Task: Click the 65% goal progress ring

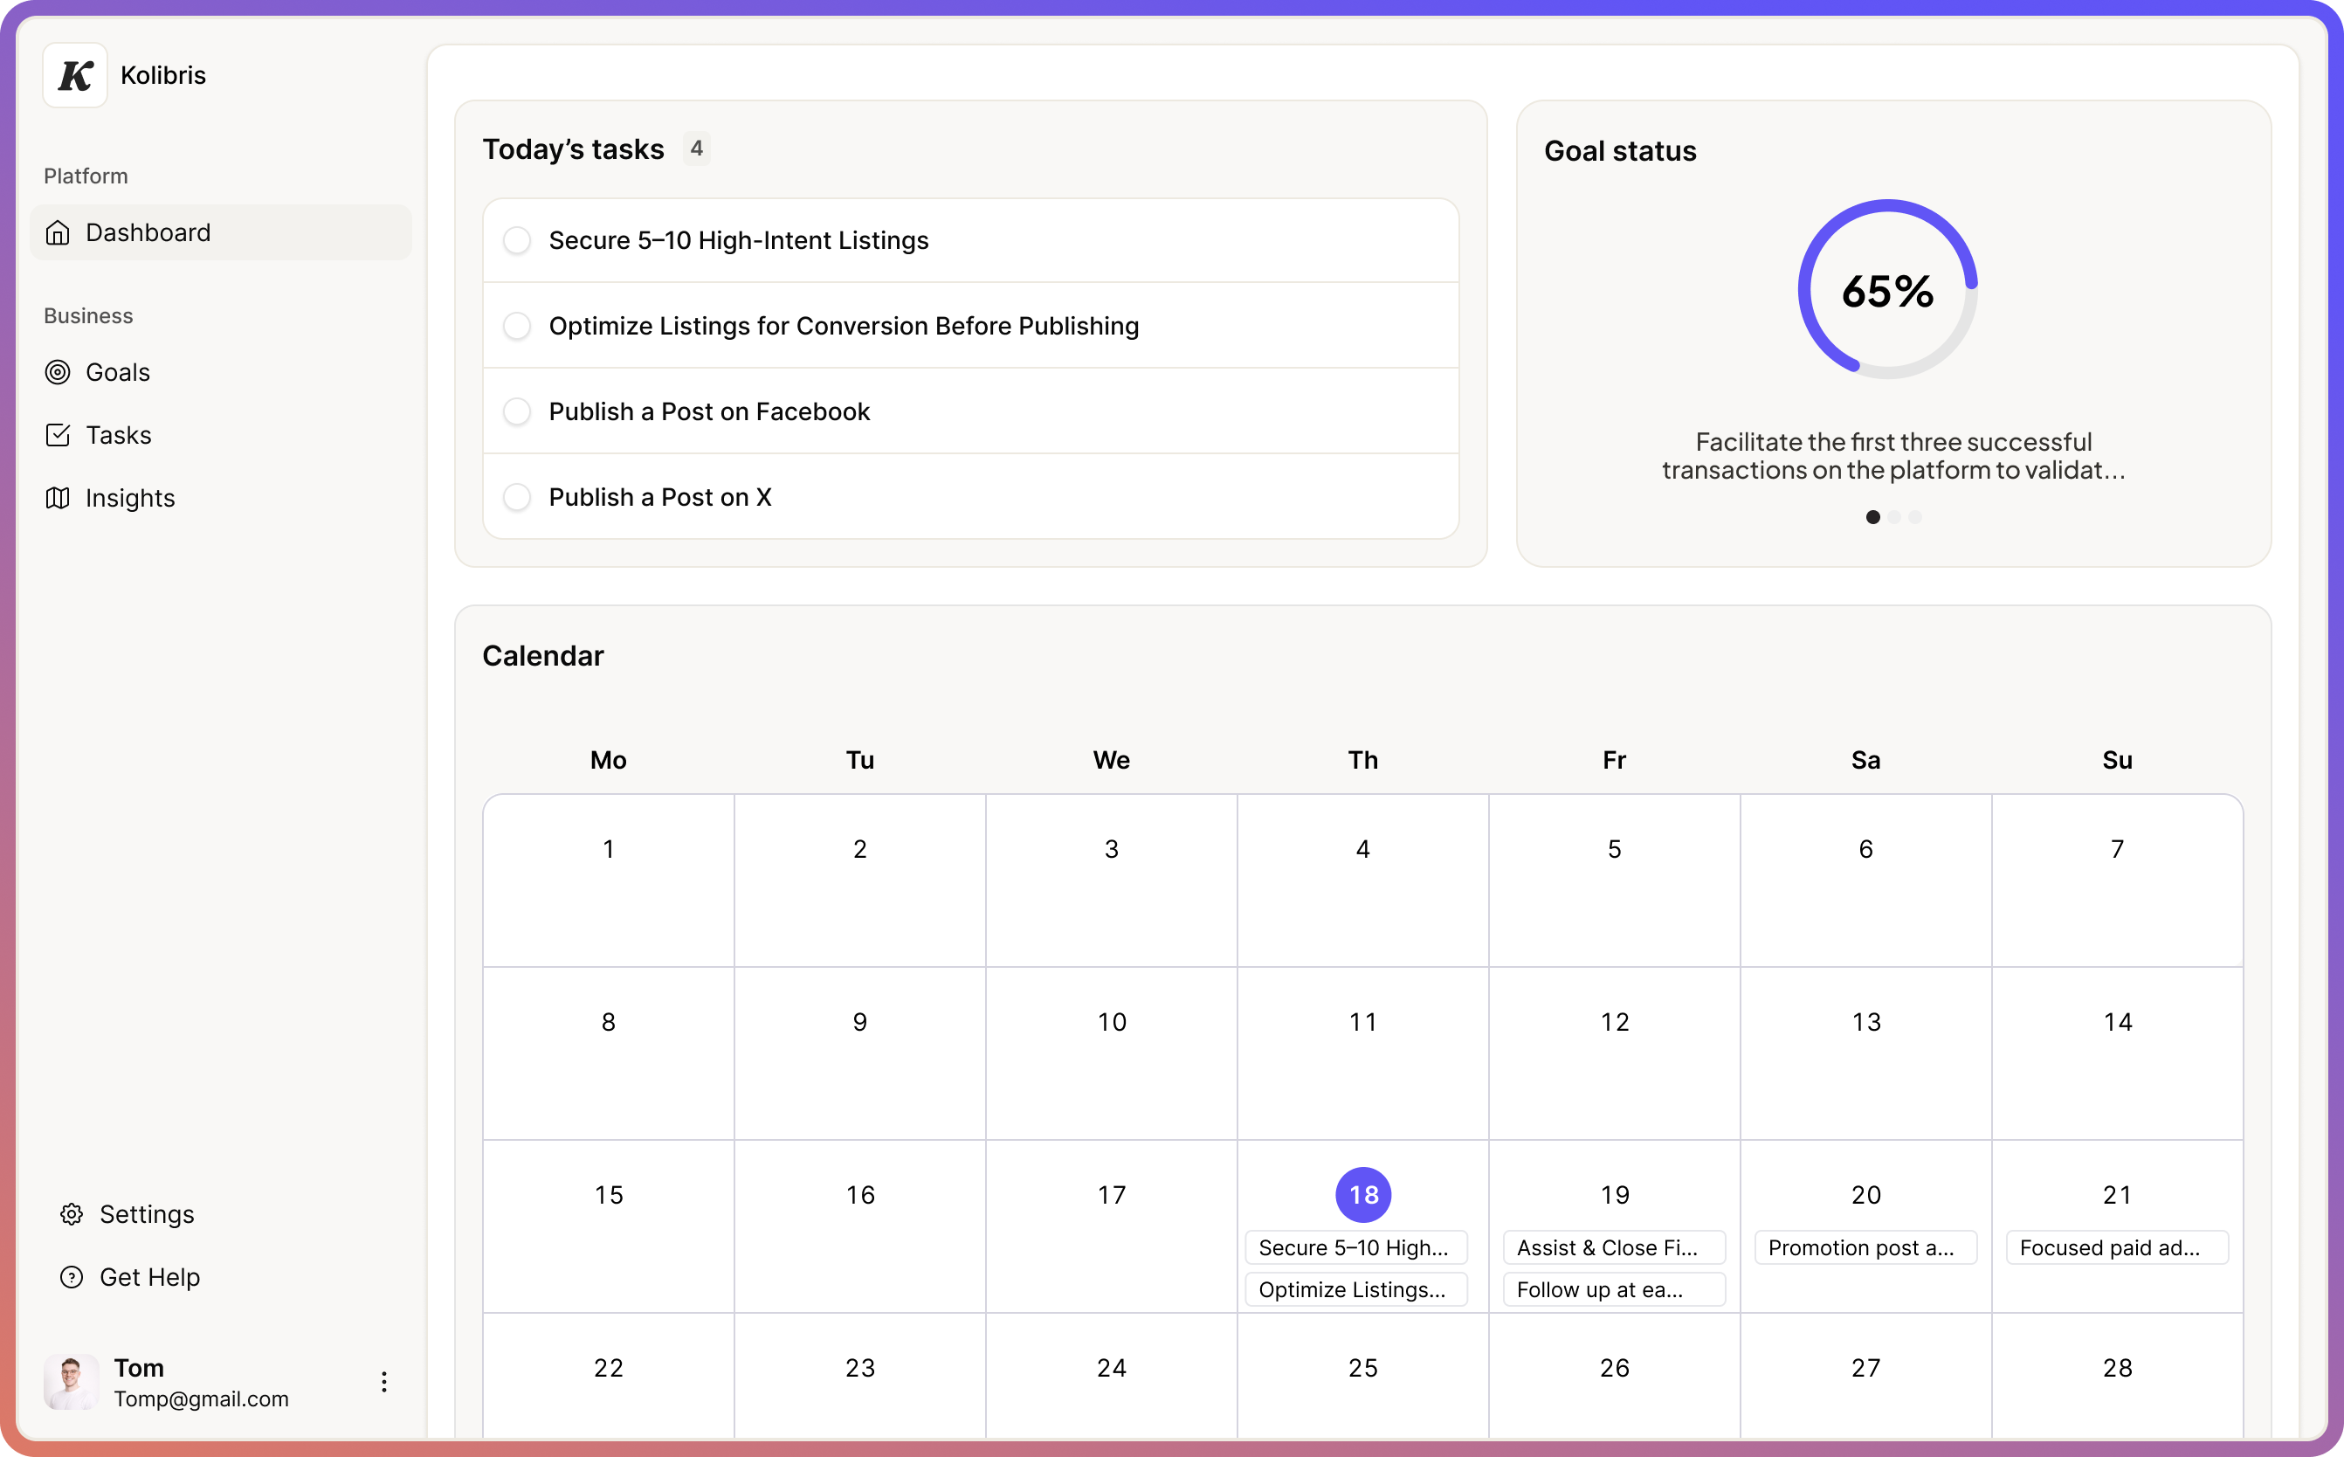Action: [x=1887, y=291]
